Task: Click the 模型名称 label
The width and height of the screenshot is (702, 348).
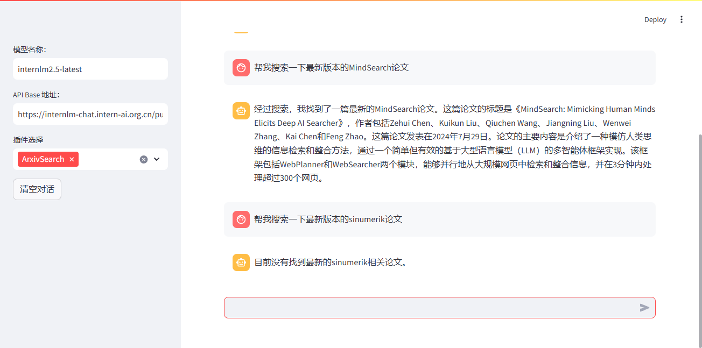Action: pyautogui.click(x=30, y=49)
